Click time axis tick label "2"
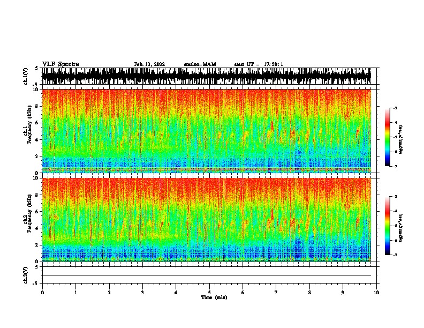This screenshot has height=328, width=424. click(109, 293)
